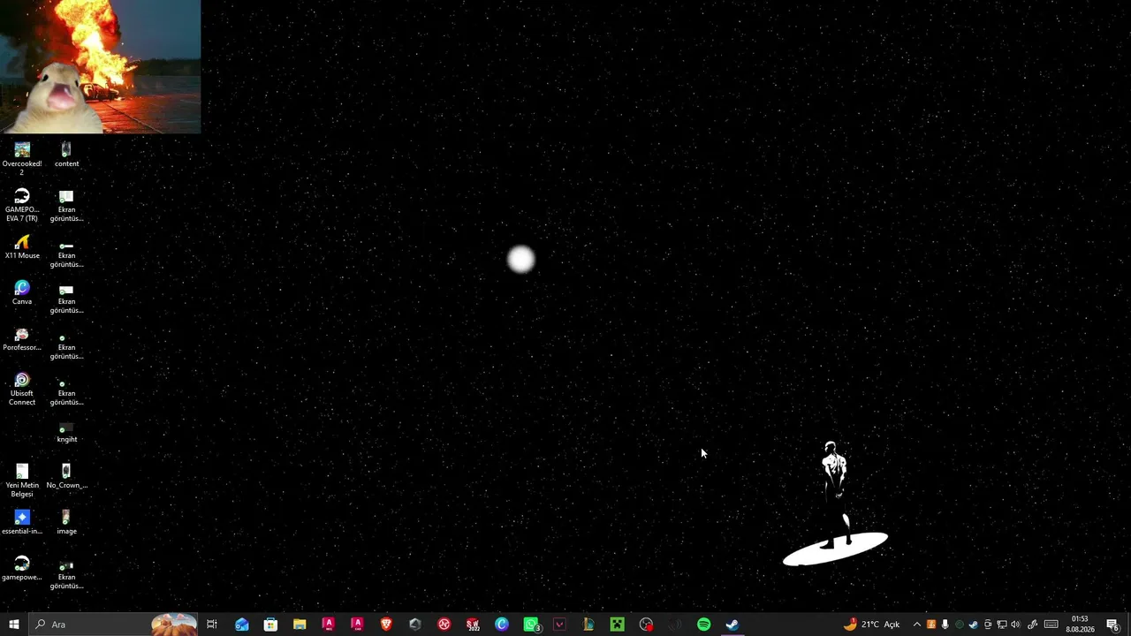Select the GAMEPOWER EVA 7 (TR) shortcut
The image size is (1131, 636).
22,205
